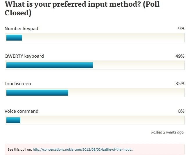Click the 49% result percentage
187x155 pixels.
click(x=180, y=56)
